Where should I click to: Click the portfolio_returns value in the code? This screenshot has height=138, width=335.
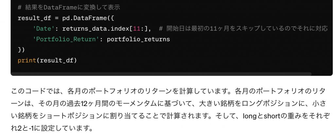[138, 39]
